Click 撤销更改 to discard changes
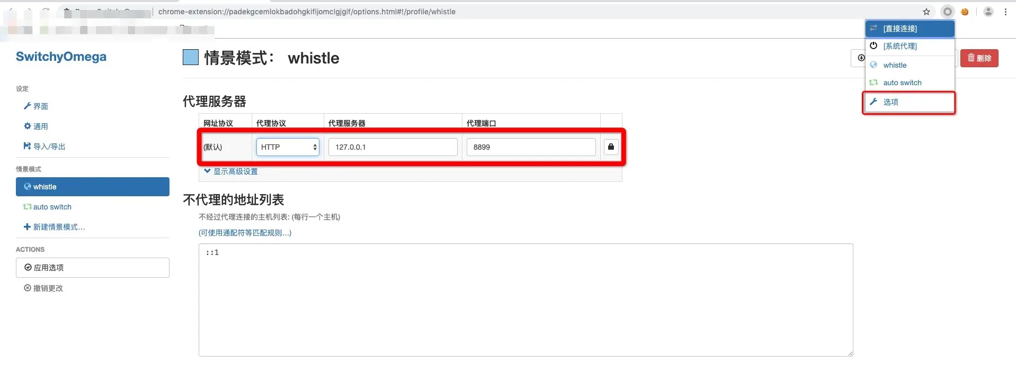The height and width of the screenshot is (383, 1016). (x=43, y=288)
